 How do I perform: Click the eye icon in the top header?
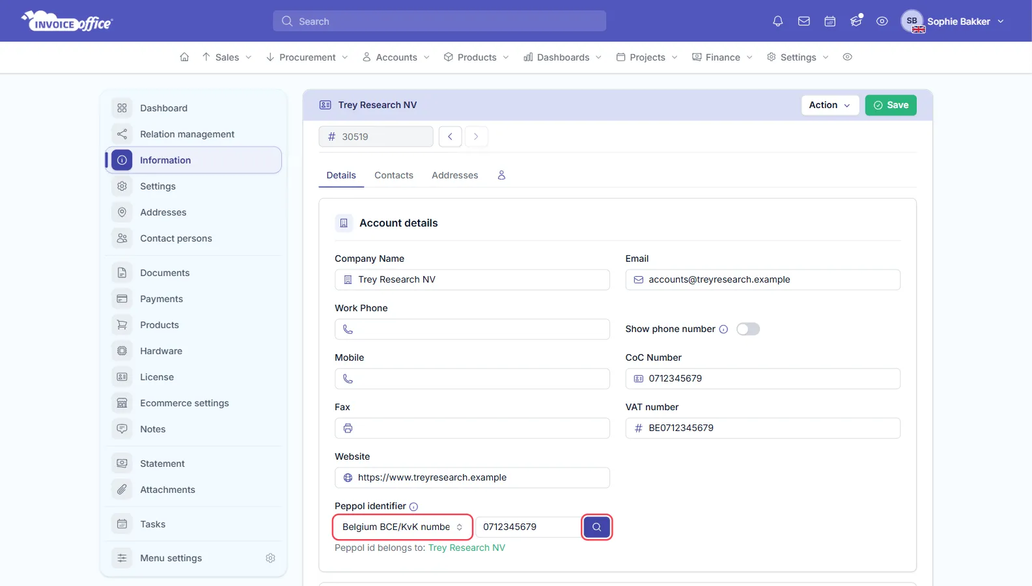pos(882,21)
